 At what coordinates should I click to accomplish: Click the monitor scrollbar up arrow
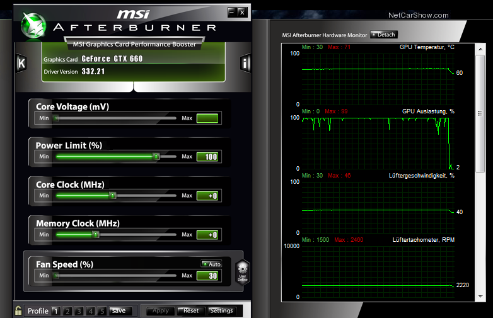(480, 49)
